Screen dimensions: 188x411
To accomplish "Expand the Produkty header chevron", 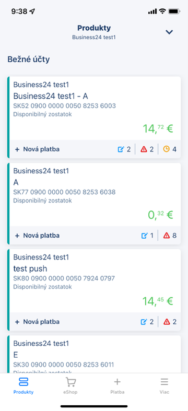I will click(169, 32).
